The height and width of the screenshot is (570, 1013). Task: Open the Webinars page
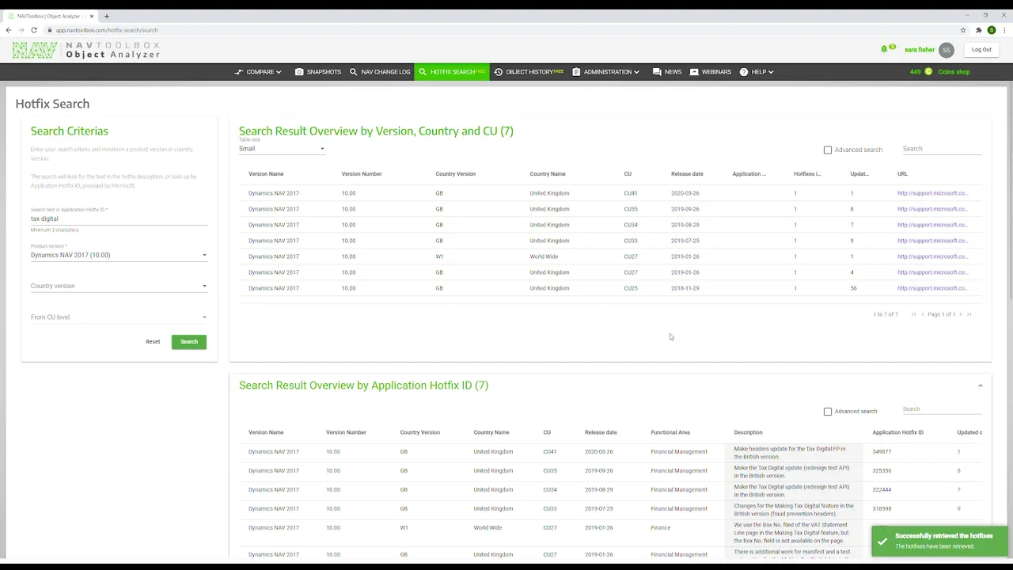click(x=711, y=72)
